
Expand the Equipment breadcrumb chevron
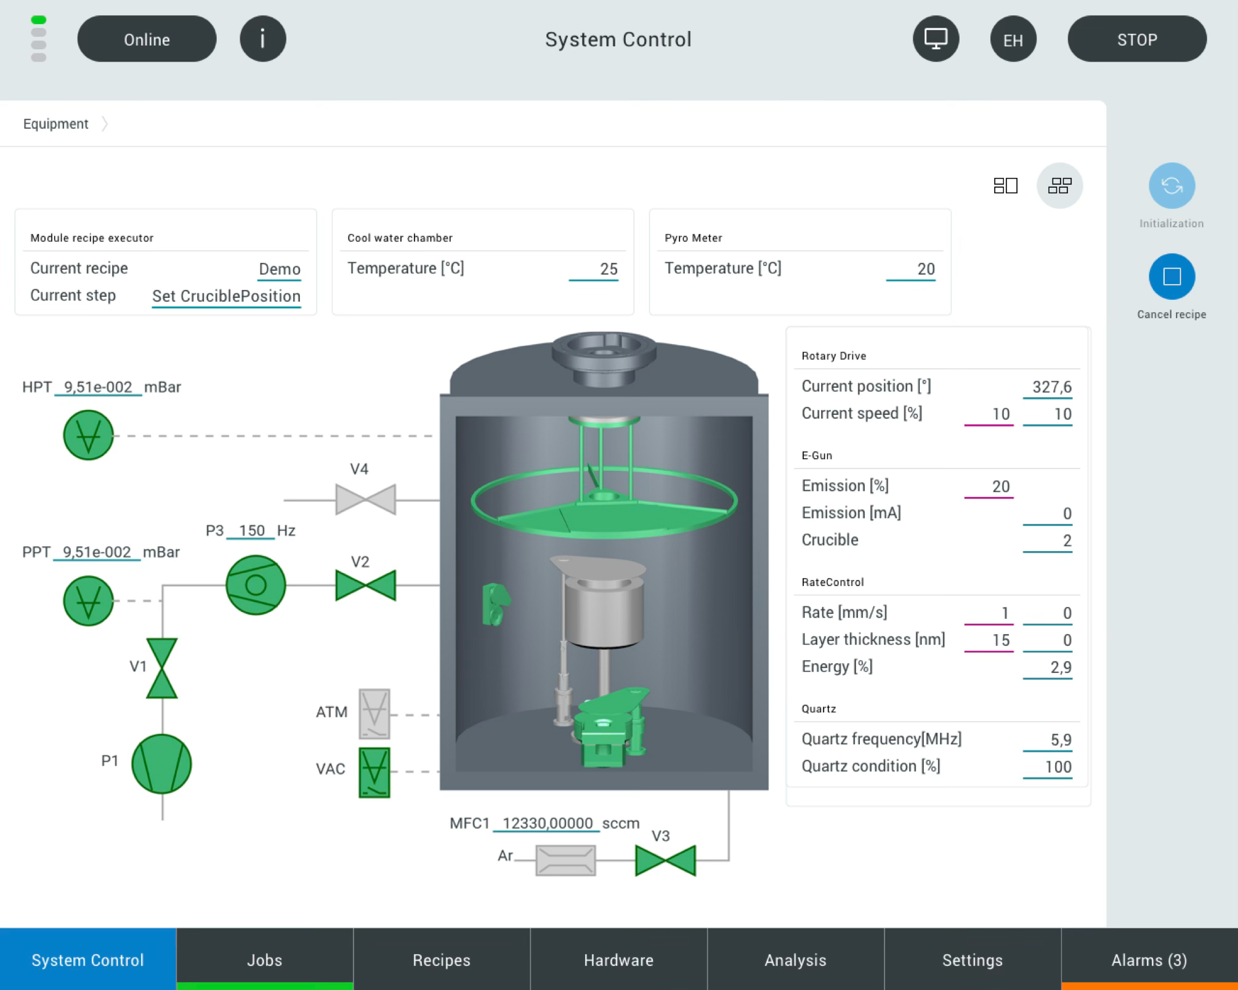[x=105, y=124]
